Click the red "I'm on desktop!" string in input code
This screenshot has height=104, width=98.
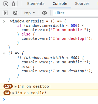70,38
